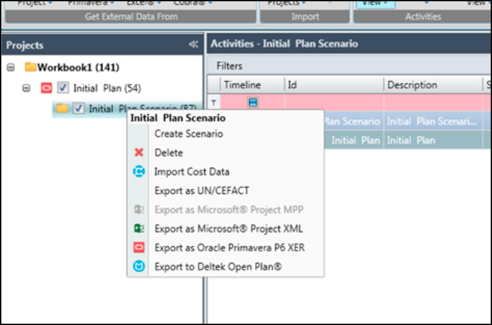The image size is (492, 325).
Task: Choose Export as Microsoft Project XML
Action: (x=229, y=228)
